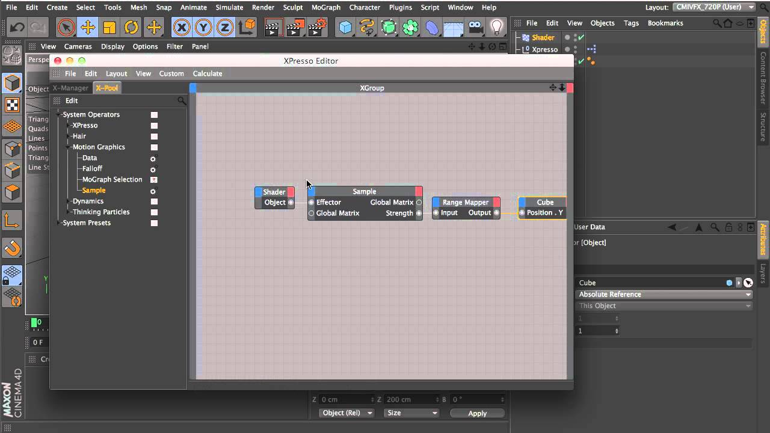Open the Object (Rel) dropdown
The height and width of the screenshot is (433, 770).
pos(346,413)
